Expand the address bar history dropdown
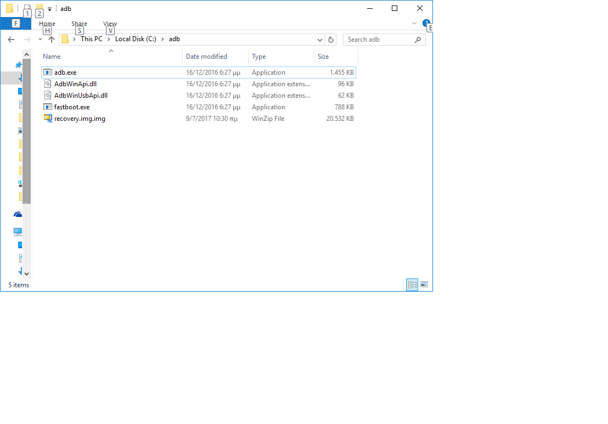 coord(320,40)
